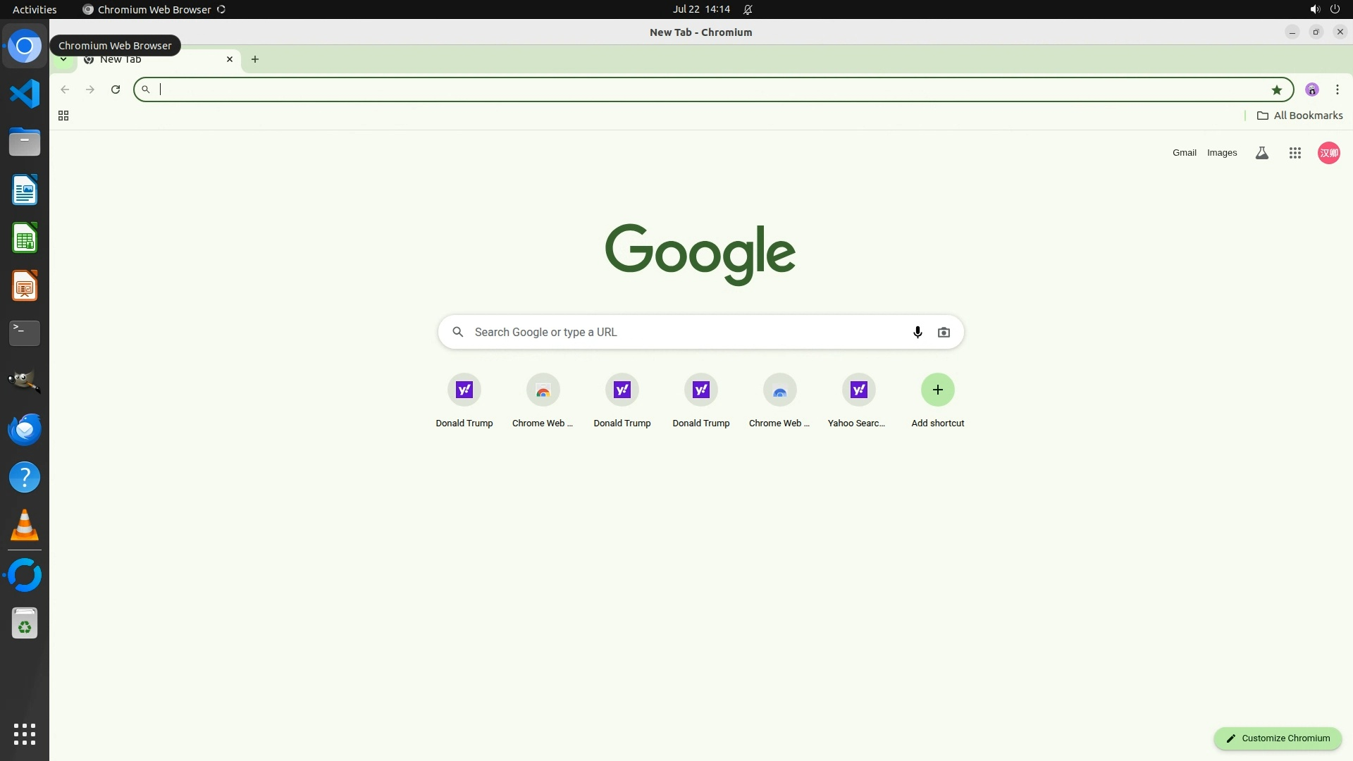
Task: Open Search Labs flask icon
Action: click(1261, 153)
